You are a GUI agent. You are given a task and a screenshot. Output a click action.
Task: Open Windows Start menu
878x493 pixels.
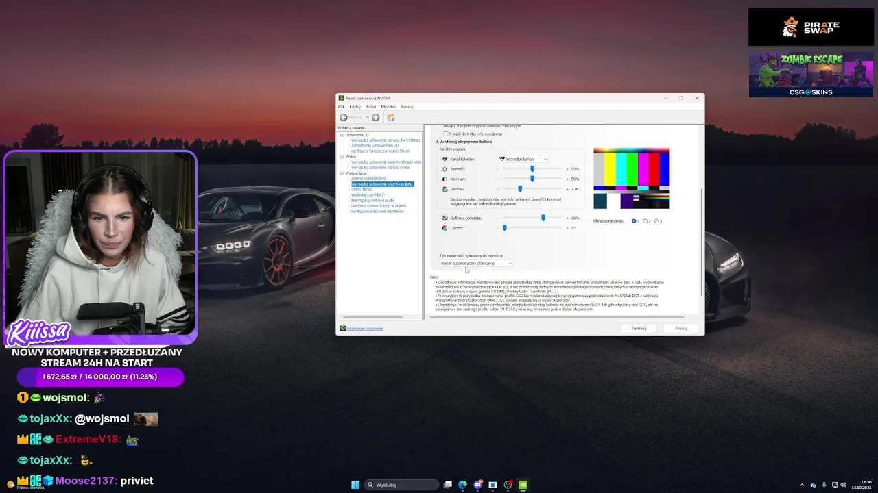point(355,485)
